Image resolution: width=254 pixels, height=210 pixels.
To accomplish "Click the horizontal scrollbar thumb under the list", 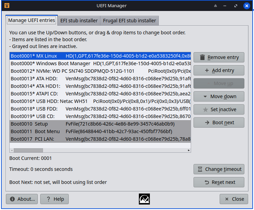I will click(28, 150).
